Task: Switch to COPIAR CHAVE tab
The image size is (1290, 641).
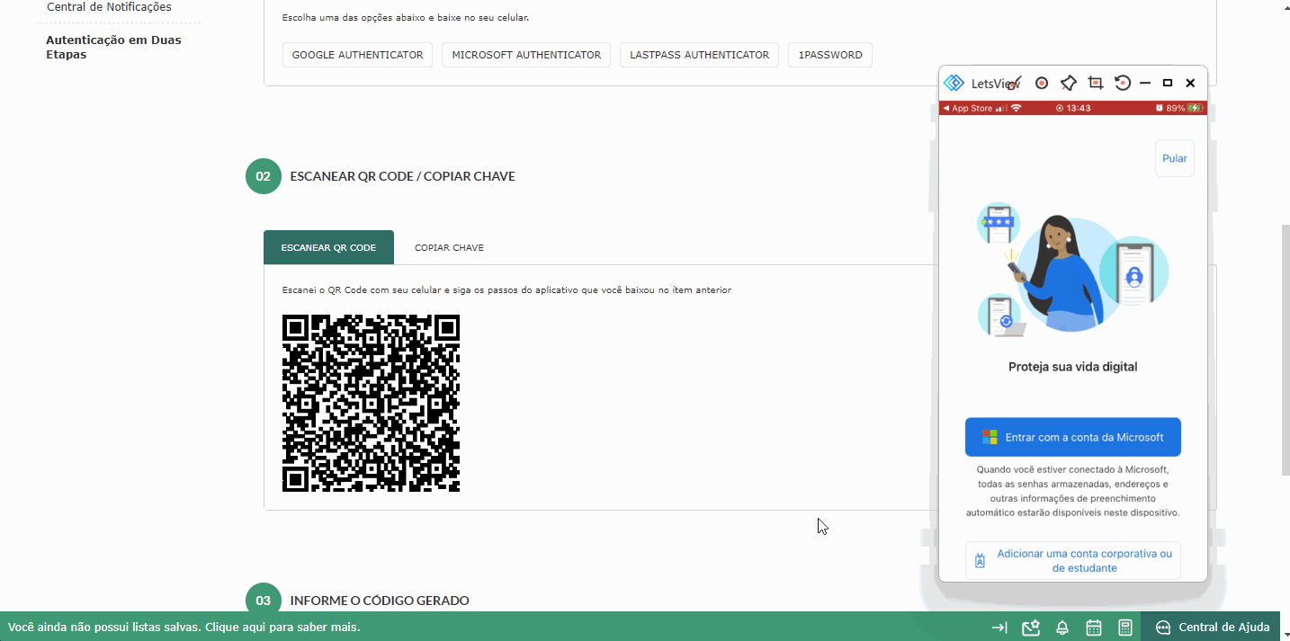Action: tap(449, 247)
